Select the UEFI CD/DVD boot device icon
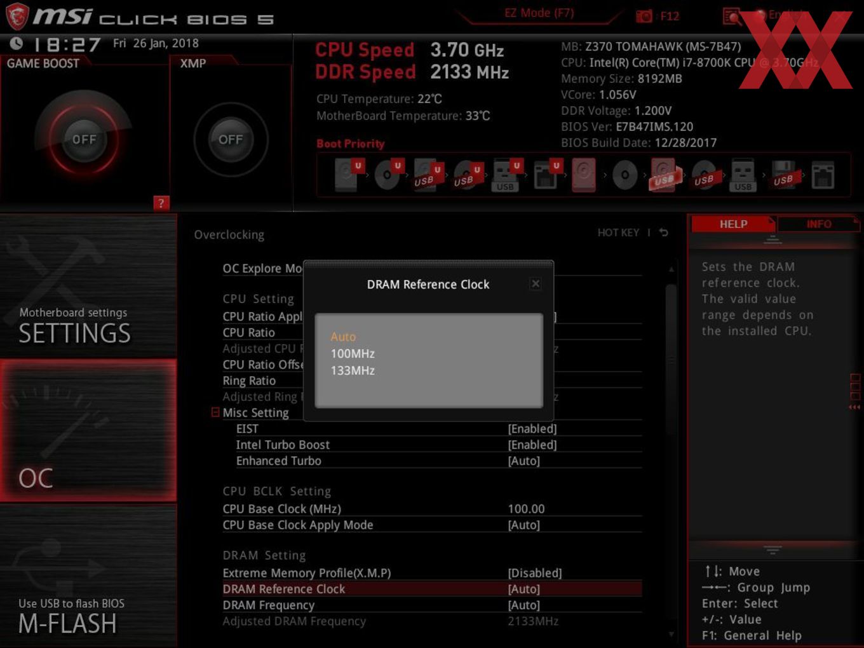Image resolution: width=864 pixels, height=648 pixels. [388, 175]
